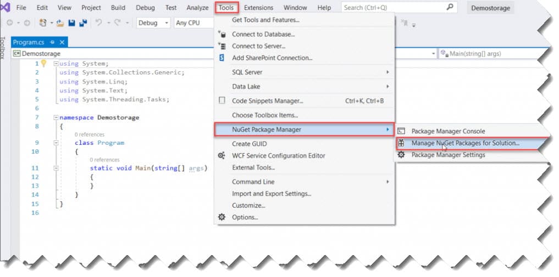Viewport: 559px width, 277px height.
Task: Click the Package Manager Console icon
Action: [x=401, y=131]
